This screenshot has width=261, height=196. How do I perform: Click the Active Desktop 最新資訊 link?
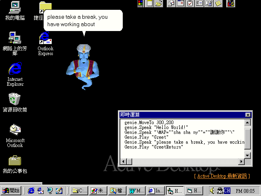[x=222, y=176]
